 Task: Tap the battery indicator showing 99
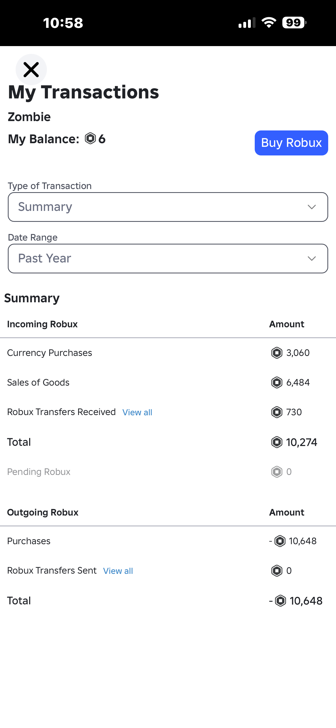coord(294,22)
